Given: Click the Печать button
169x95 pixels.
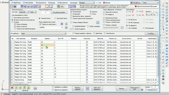Looking at the screenshot, I should pos(121,88).
